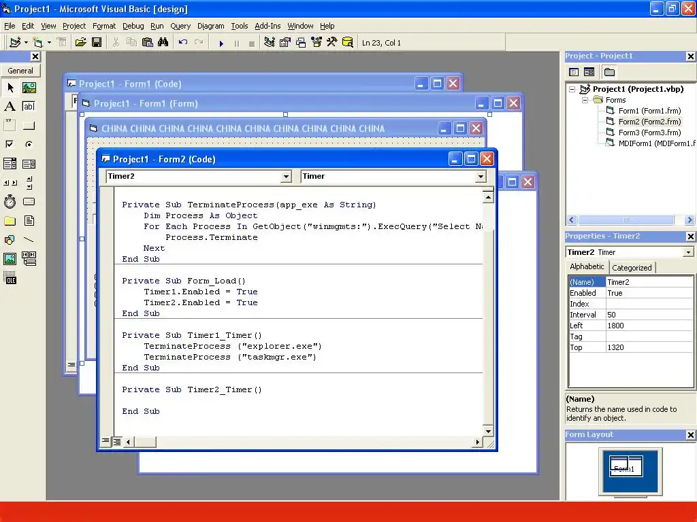
Task: Click View Object in Project panel
Action: tap(589, 72)
